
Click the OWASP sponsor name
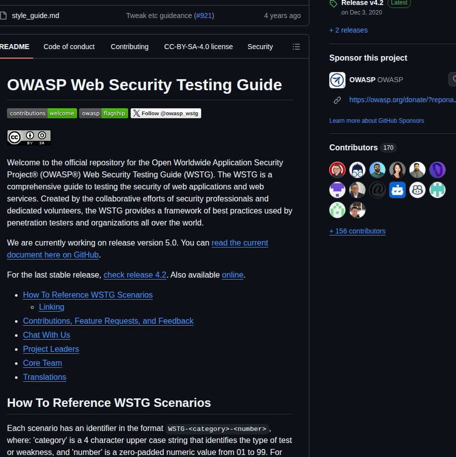point(362,80)
